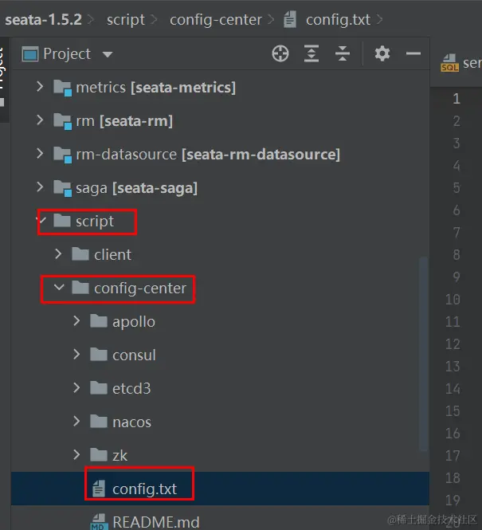Click config-center in the breadcrumb bar
482x530 pixels.
coord(216,20)
